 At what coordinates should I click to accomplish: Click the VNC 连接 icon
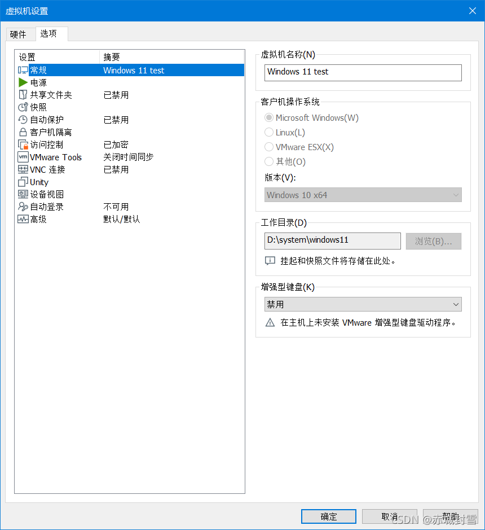tap(23, 169)
